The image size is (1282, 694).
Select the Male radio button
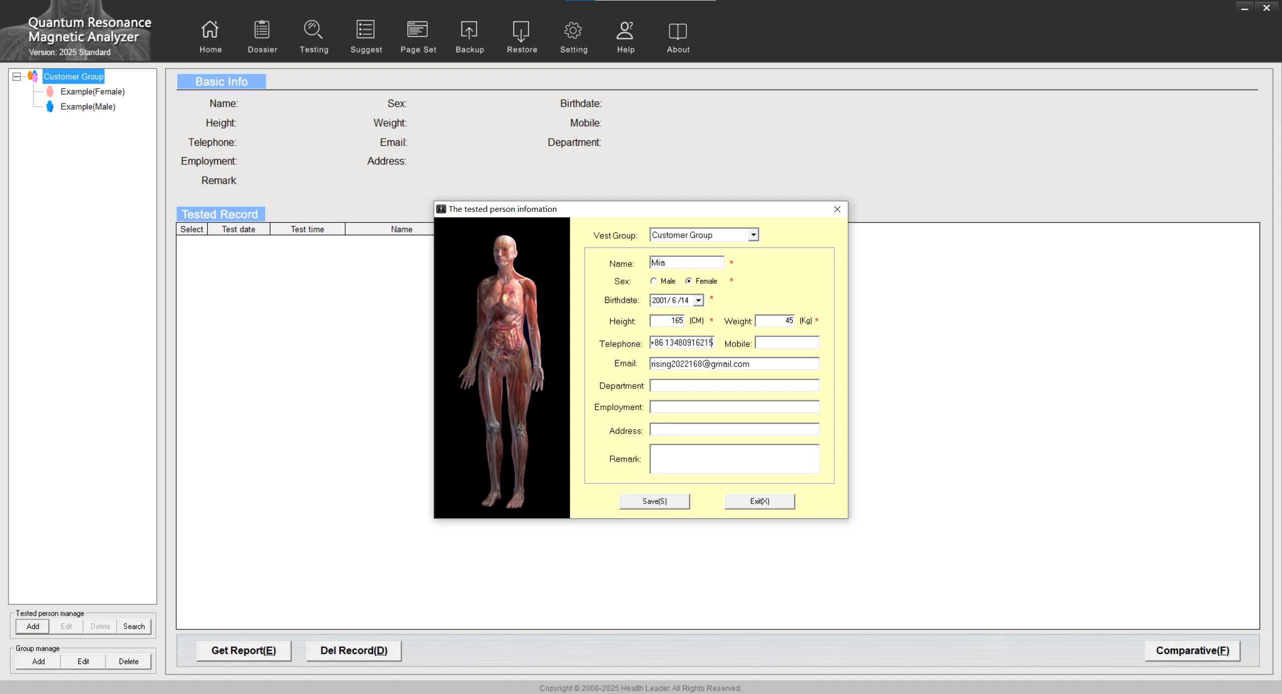(x=654, y=281)
